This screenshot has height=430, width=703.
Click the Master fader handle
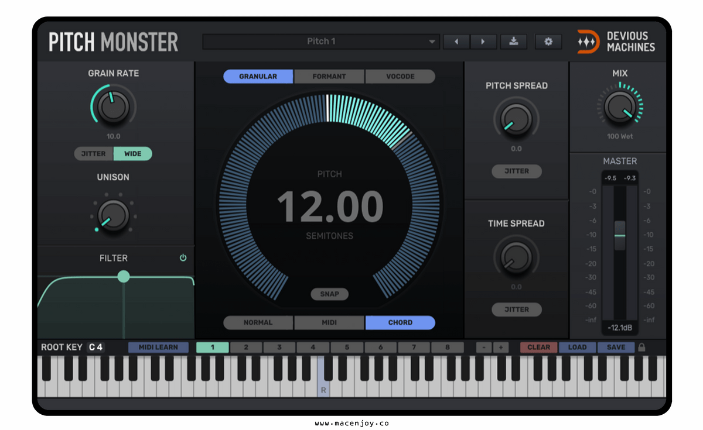pyautogui.click(x=620, y=235)
